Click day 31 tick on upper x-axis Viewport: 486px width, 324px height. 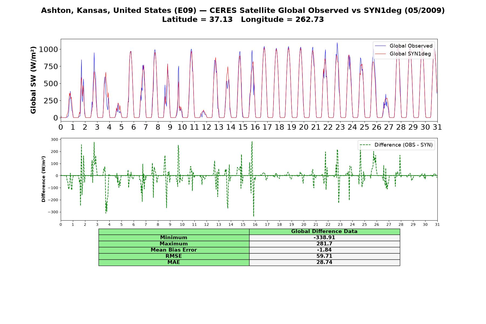[x=437, y=127]
